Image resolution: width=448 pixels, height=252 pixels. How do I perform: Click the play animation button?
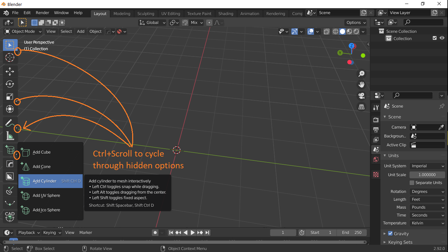pyautogui.click(x=193, y=232)
